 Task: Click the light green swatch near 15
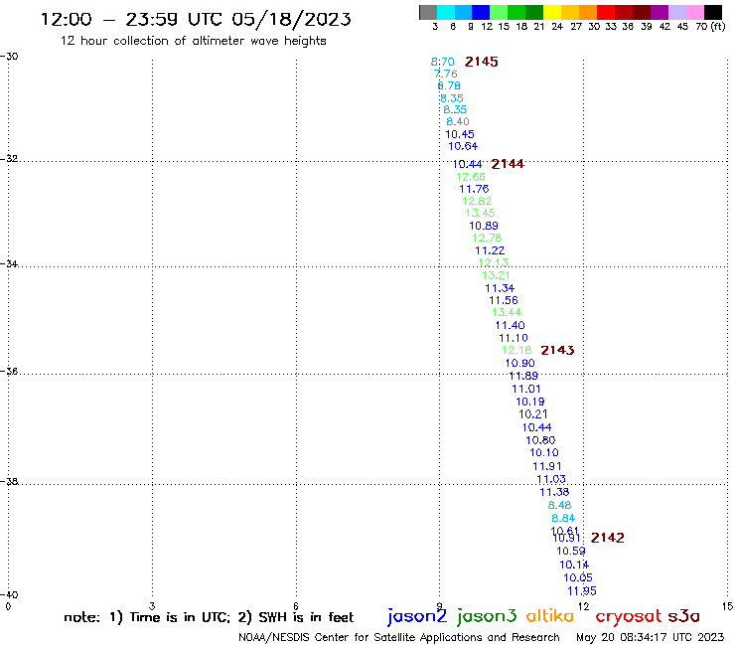point(499,12)
